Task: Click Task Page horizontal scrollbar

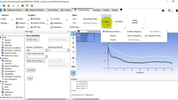Action: click(47, 99)
